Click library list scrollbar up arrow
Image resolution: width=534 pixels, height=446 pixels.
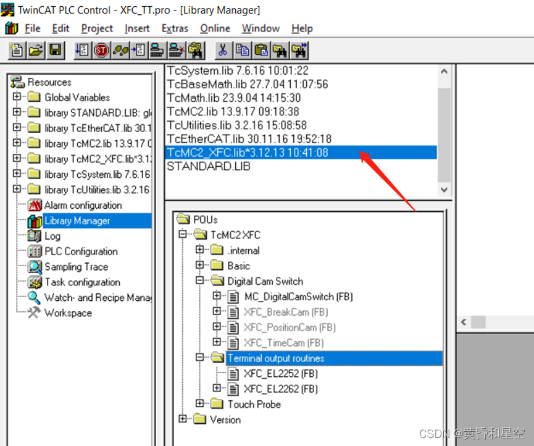[444, 72]
